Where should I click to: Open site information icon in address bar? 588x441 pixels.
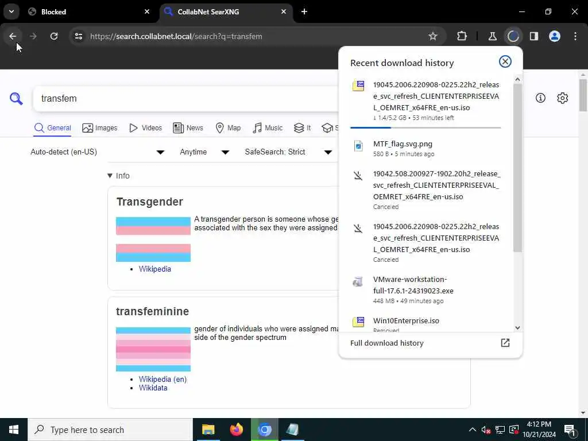[78, 36]
